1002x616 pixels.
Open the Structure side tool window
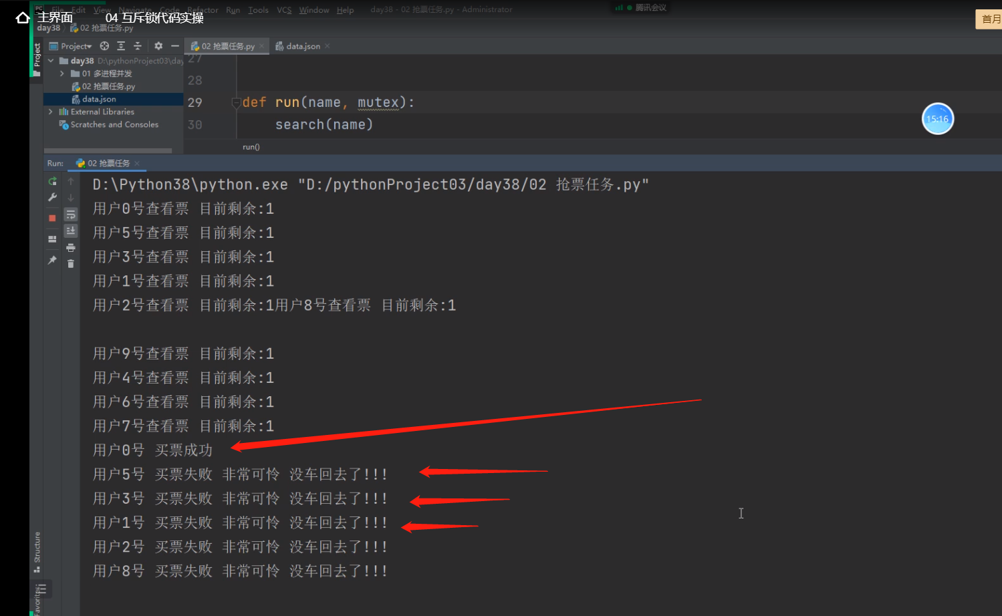pyautogui.click(x=37, y=552)
